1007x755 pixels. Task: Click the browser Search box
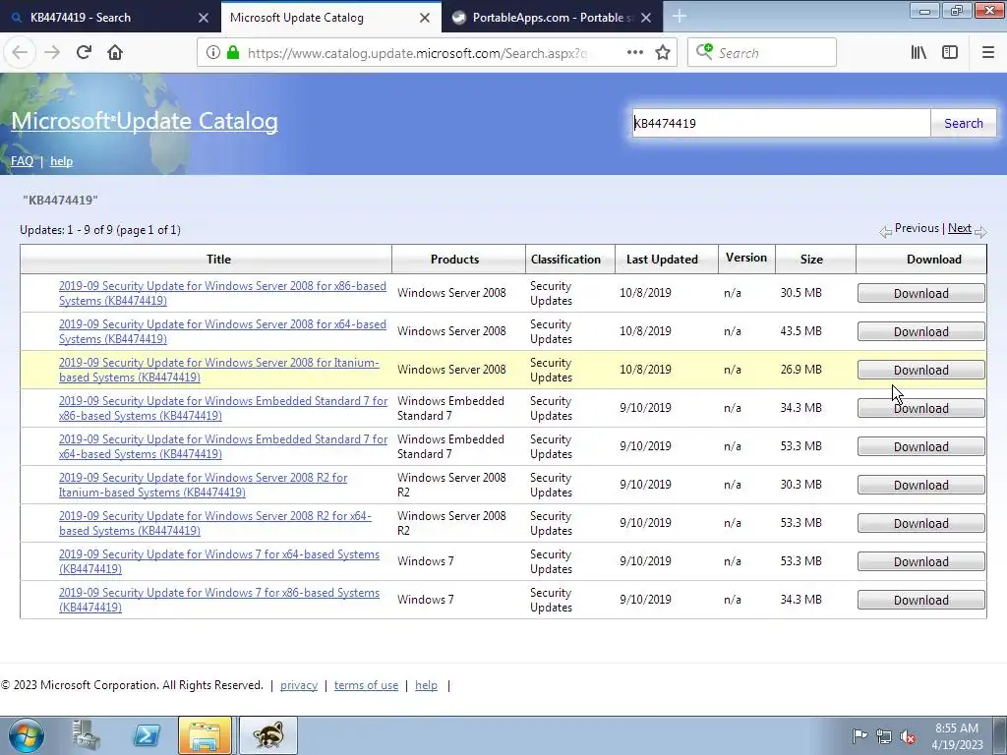point(762,53)
